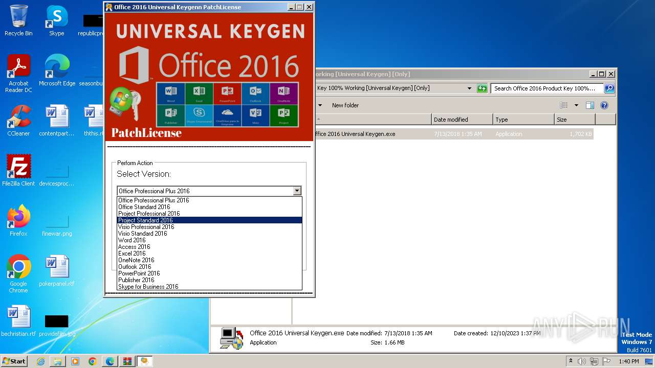Pick Excel 2016 from the list
Viewport: 655px width, 368px height.
click(x=209, y=254)
